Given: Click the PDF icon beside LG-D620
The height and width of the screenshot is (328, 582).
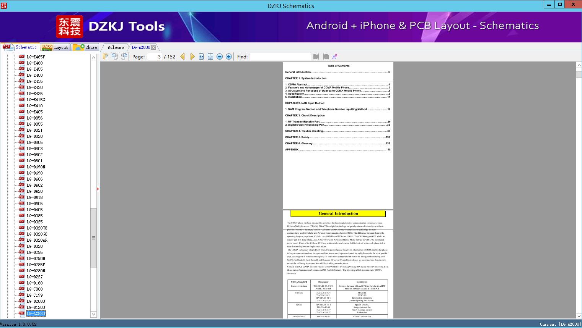Looking at the screenshot, I should coord(21,191).
